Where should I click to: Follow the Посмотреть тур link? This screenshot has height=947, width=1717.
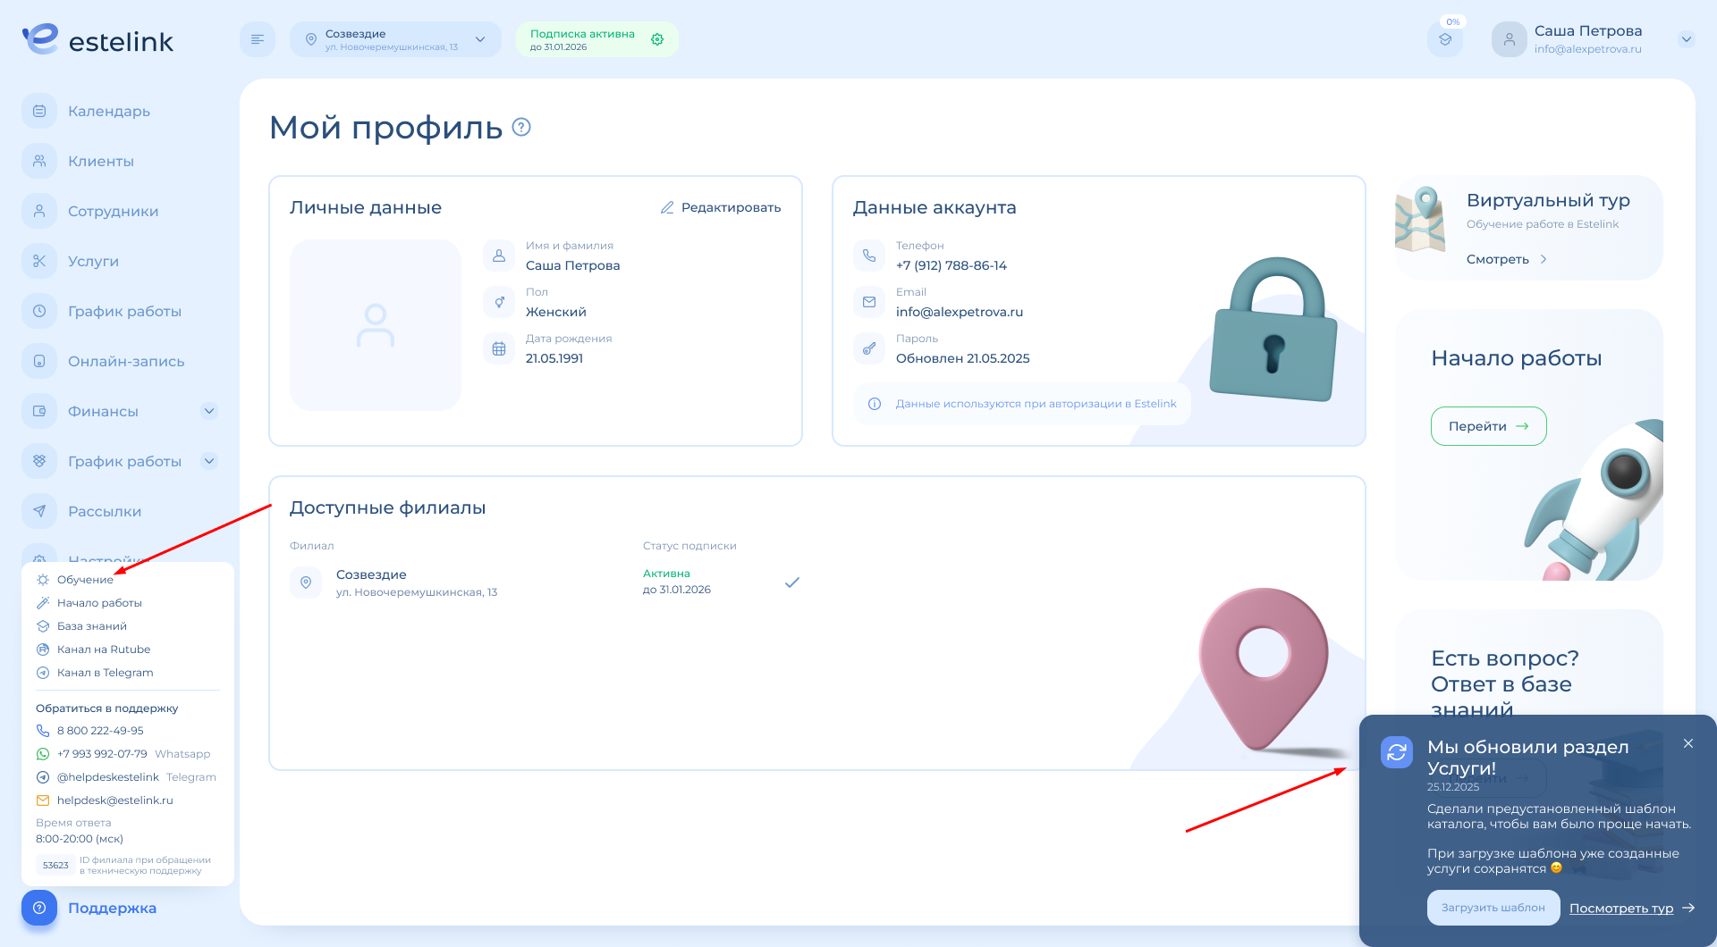tap(1620, 909)
